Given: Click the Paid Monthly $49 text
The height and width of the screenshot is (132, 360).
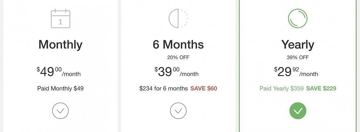Looking at the screenshot, I should point(60,88).
